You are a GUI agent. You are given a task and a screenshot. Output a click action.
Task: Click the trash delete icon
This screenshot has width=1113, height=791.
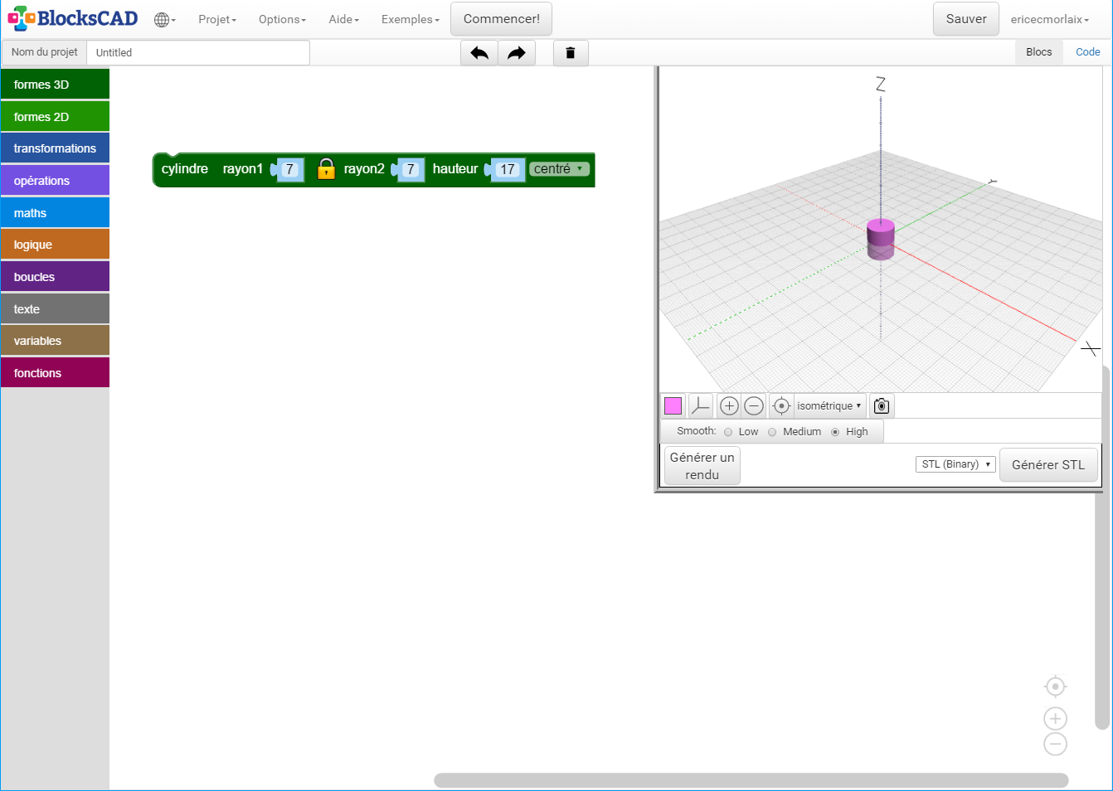pyautogui.click(x=571, y=53)
